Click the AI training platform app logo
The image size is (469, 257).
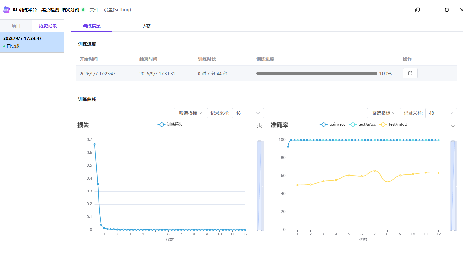tap(6, 10)
